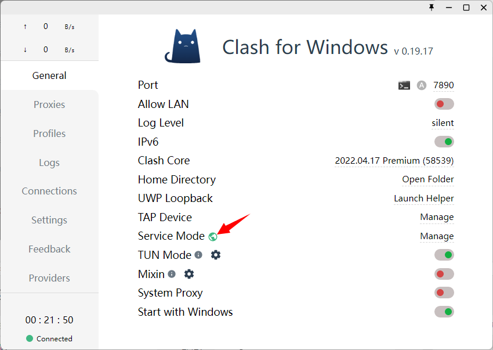Screen dimensions: 493x350
Task: Pin the window with the pushpin icon
Action: point(432,8)
